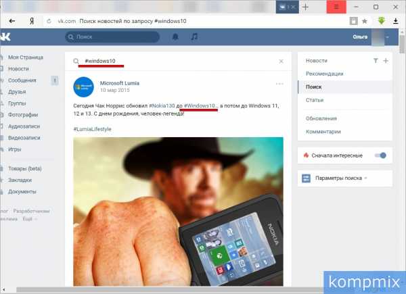Select 'Обновления' tab

(x=321, y=118)
